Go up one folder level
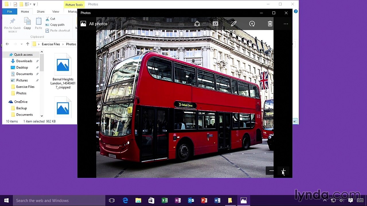This screenshot has width=367, height=206. click(x=28, y=44)
